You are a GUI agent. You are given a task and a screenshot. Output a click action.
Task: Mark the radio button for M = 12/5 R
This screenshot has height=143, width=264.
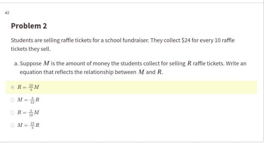pyautogui.click(x=12, y=125)
